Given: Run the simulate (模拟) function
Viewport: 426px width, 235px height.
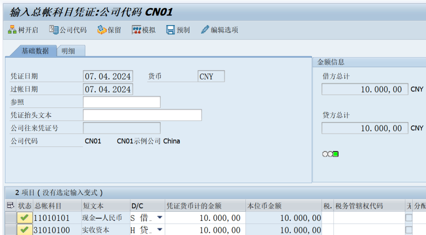Looking at the screenshot, I should (x=144, y=30).
